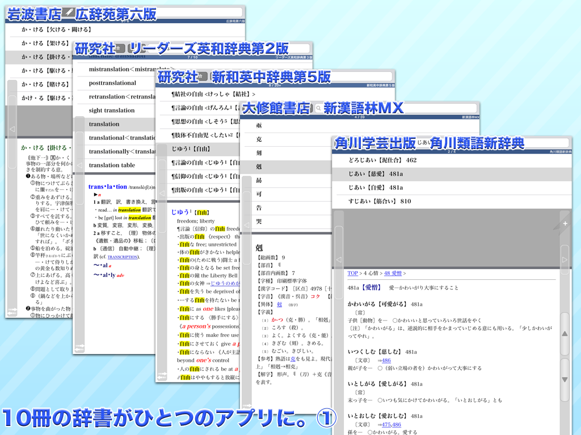The width and height of the screenshot is (581, 435).
Task: Tap the left-arrow back icon in Kadokawa thesaurus
Action: pos(339,259)
